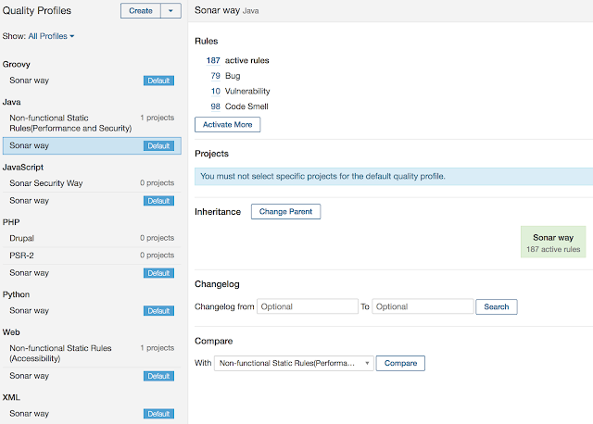Click the green Sonar way inheritance box
The width and height of the screenshot is (593, 424).
click(x=553, y=243)
